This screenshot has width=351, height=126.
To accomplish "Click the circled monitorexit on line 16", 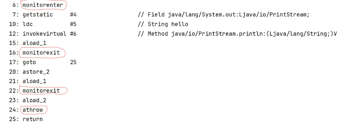I will [41, 53].
